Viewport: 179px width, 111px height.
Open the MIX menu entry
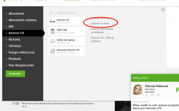(x=11, y=27)
